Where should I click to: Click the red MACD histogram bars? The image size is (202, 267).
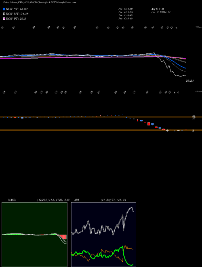coord(62,237)
